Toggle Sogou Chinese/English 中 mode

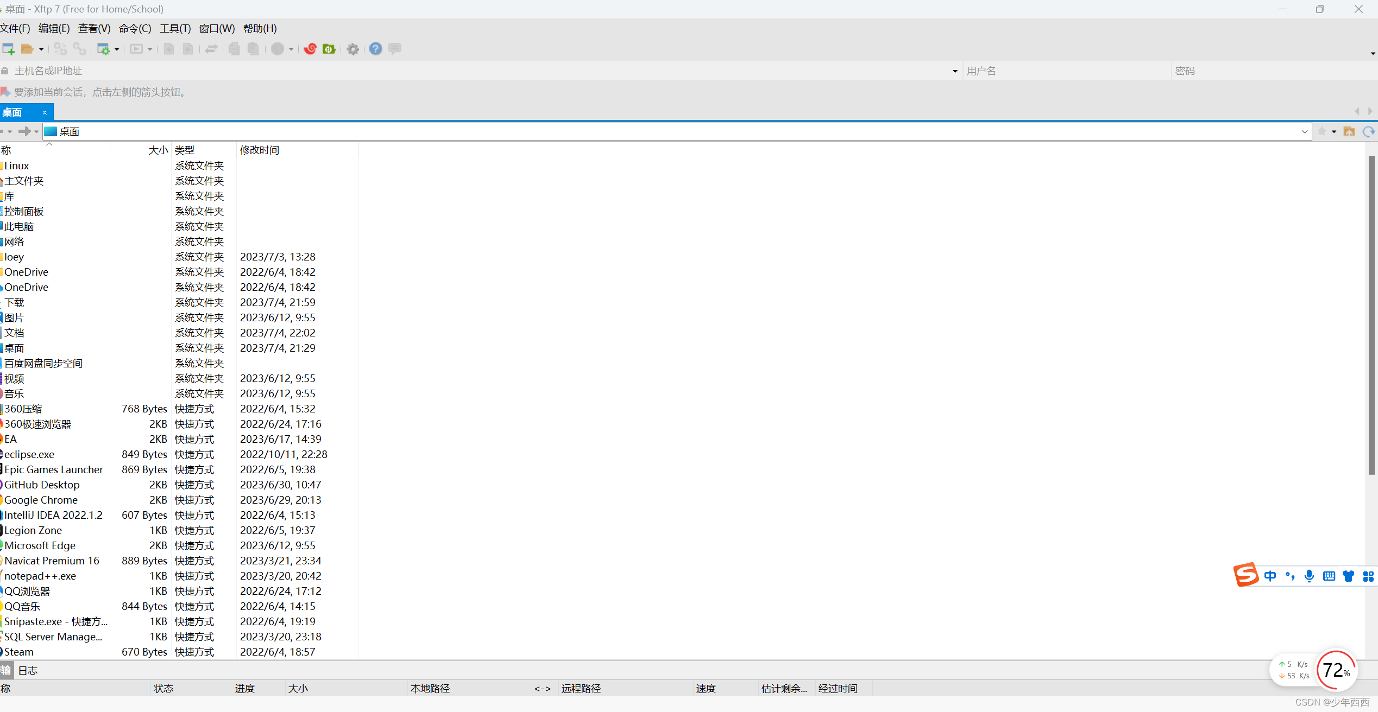tap(1270, 576)
